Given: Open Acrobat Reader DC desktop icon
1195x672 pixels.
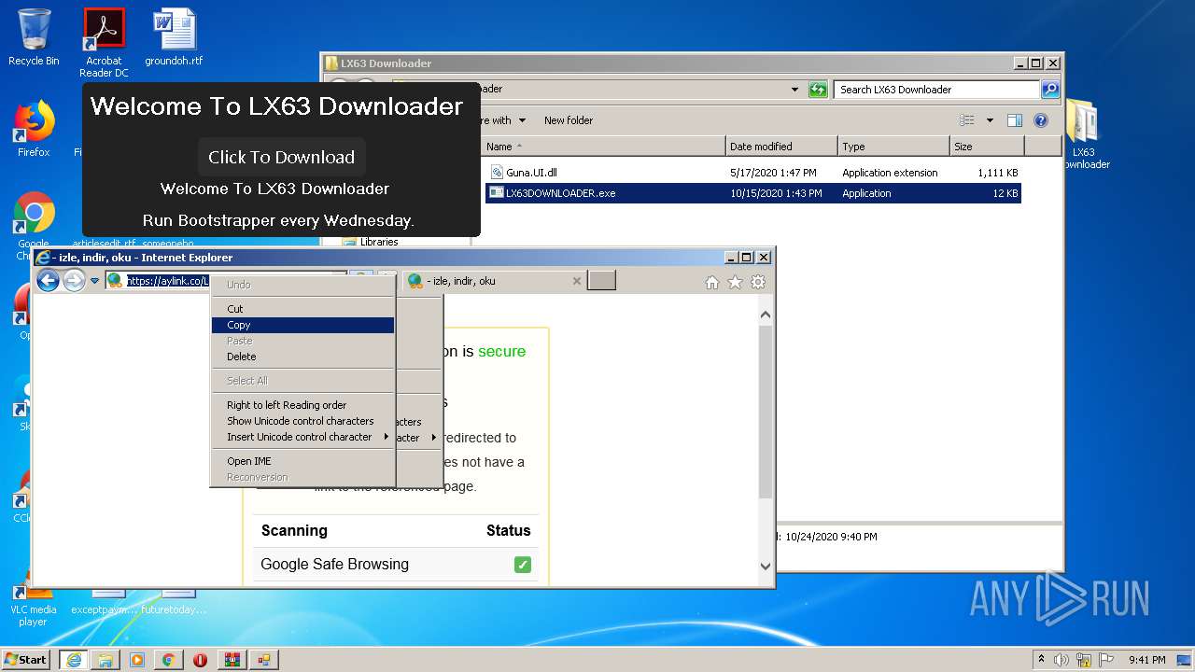Looking at the screenshot, I should click(104, 42).
